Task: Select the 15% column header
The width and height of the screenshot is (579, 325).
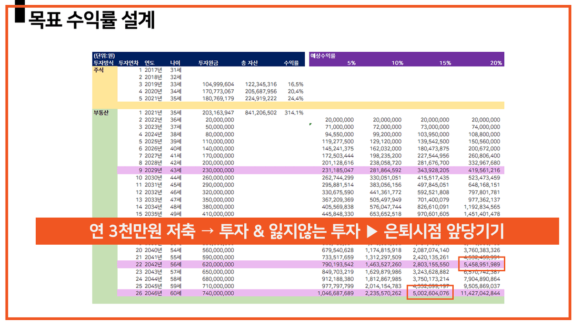Action: tap(445, 63)
